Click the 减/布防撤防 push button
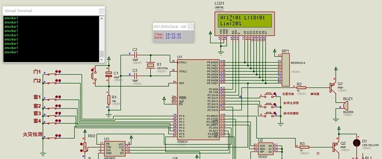This screenshot has height=159, width=382. [269, 114]
